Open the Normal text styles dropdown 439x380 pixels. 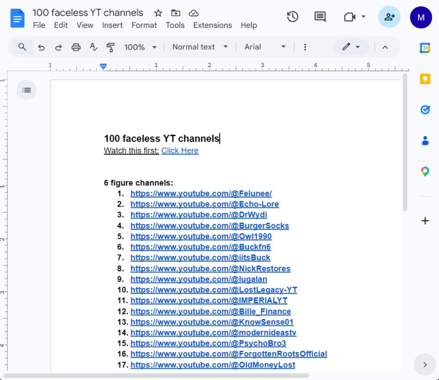point(200,47)
